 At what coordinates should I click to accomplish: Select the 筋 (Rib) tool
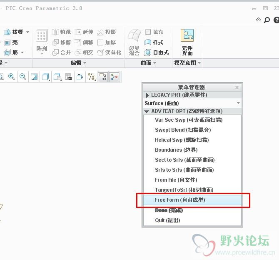tap(11, 52)
